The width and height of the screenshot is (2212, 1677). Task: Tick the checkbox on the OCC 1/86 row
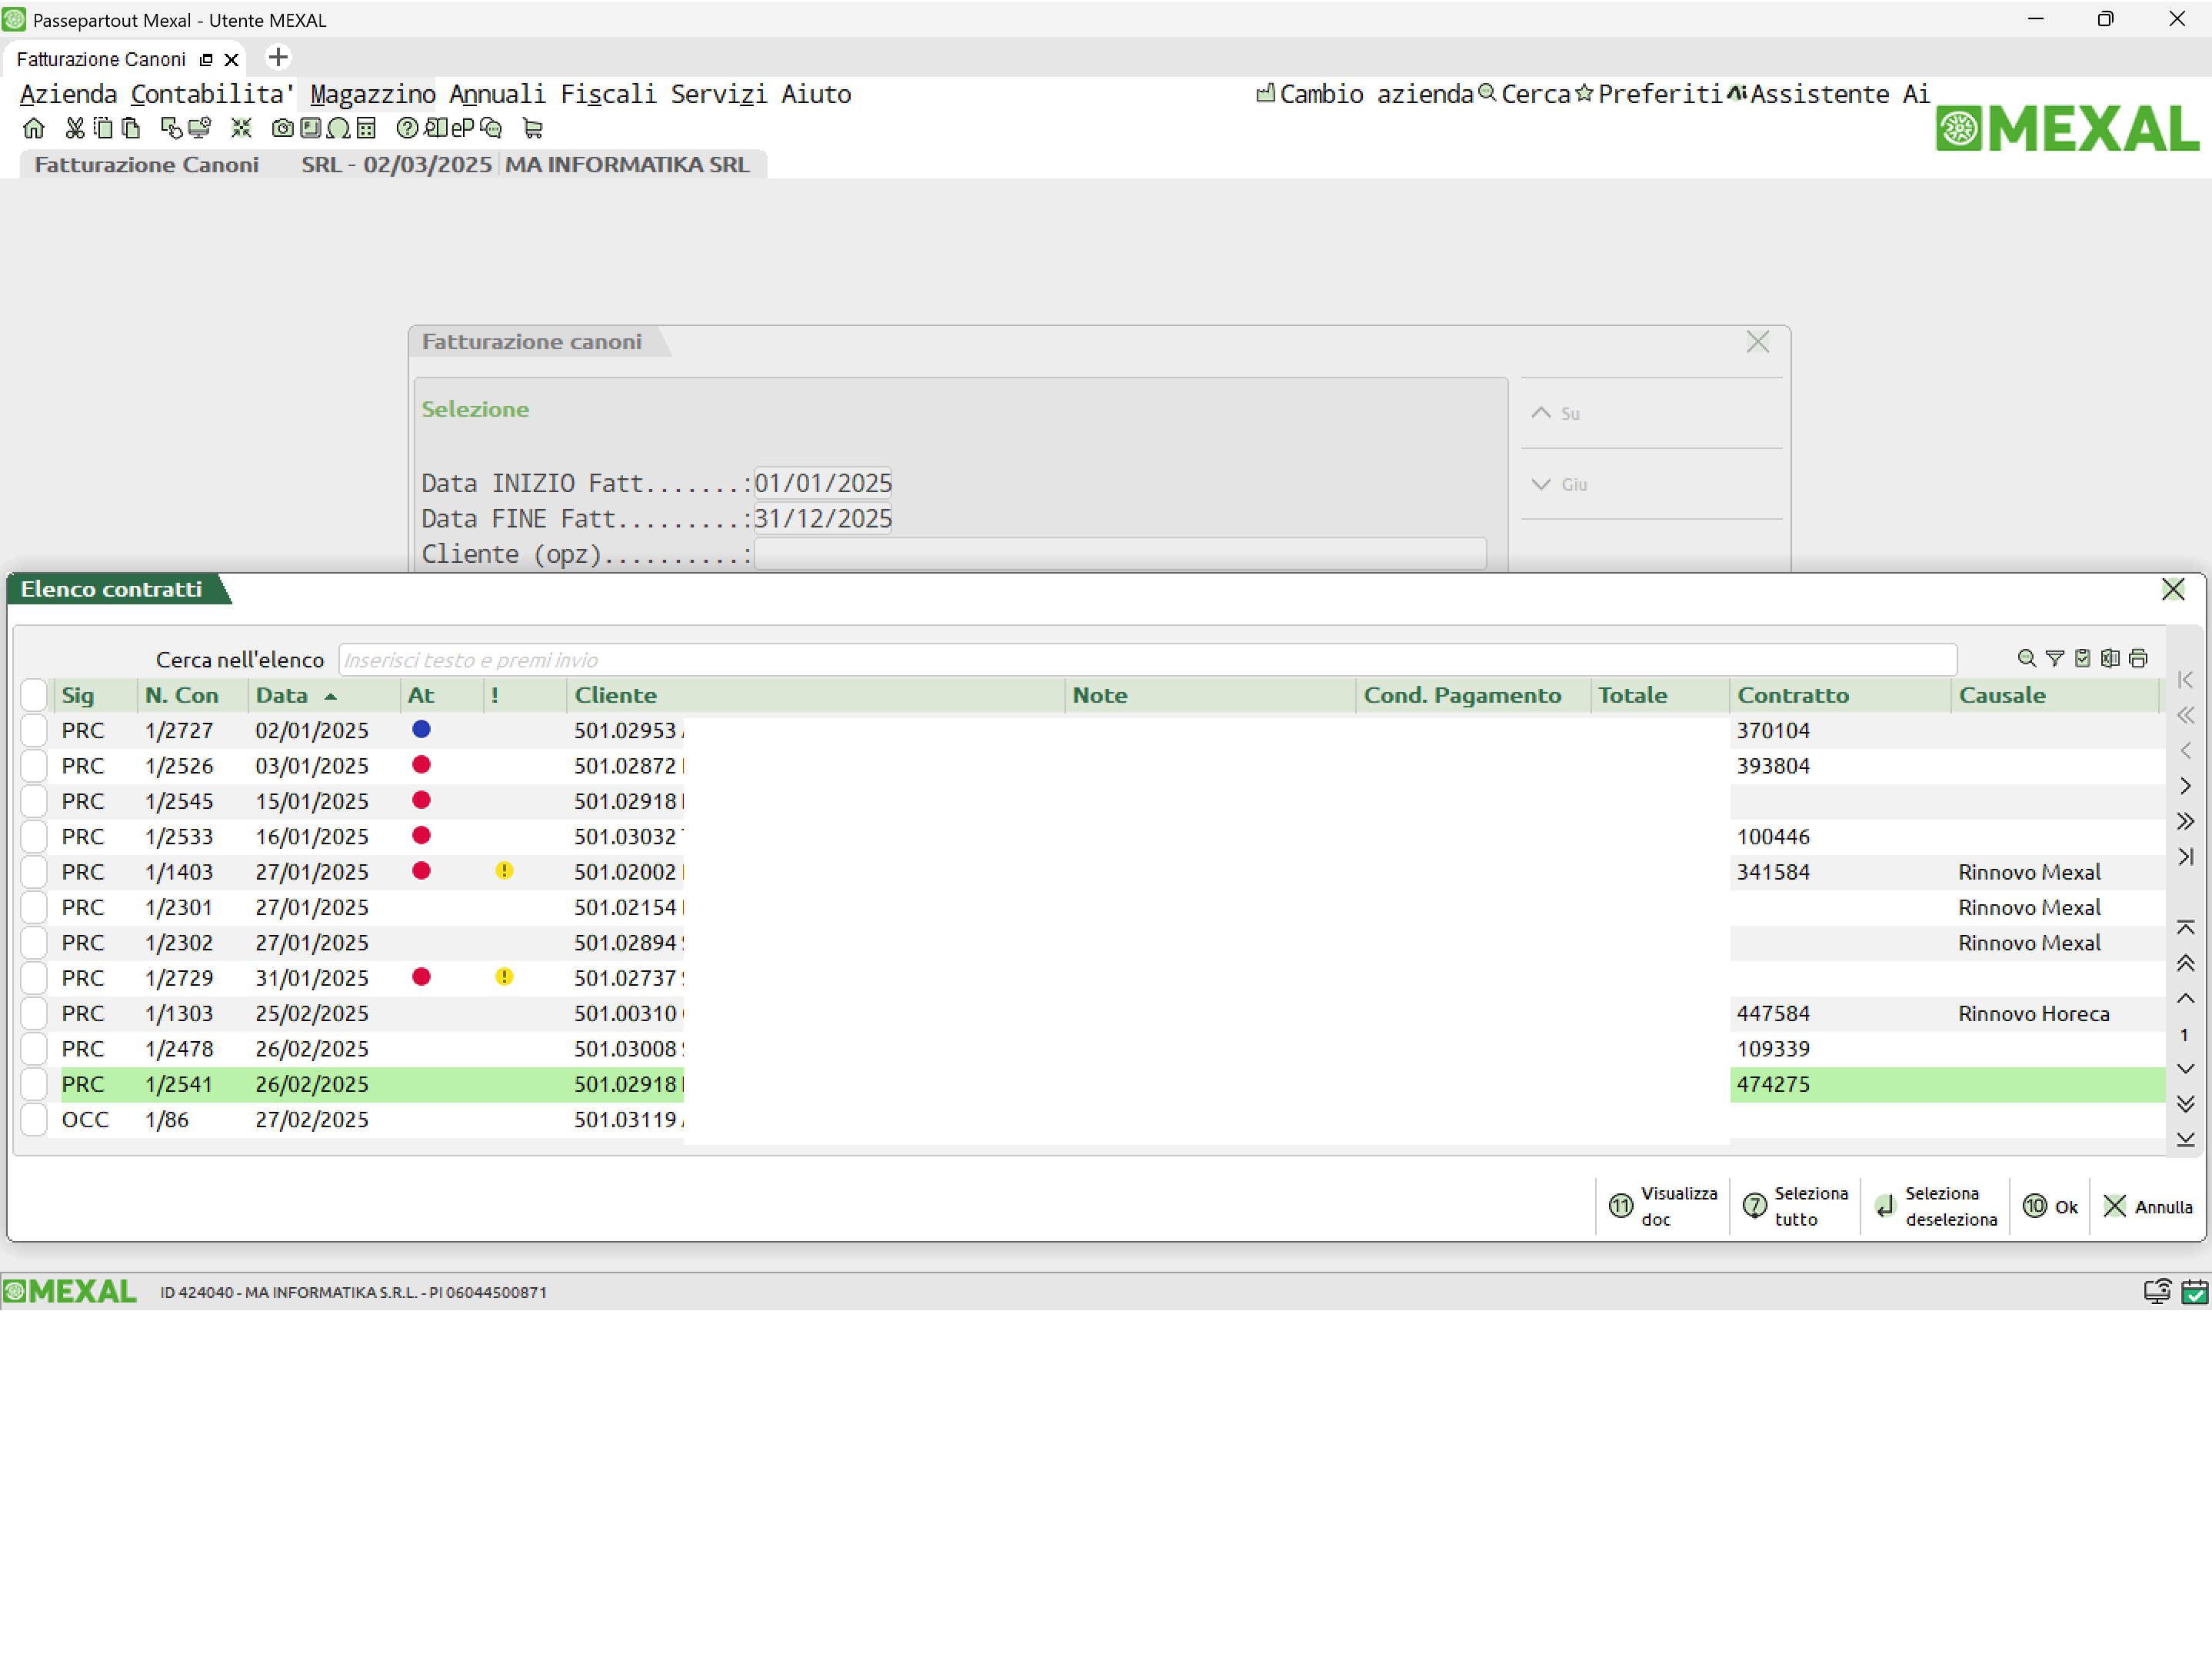coord(34,1119)
